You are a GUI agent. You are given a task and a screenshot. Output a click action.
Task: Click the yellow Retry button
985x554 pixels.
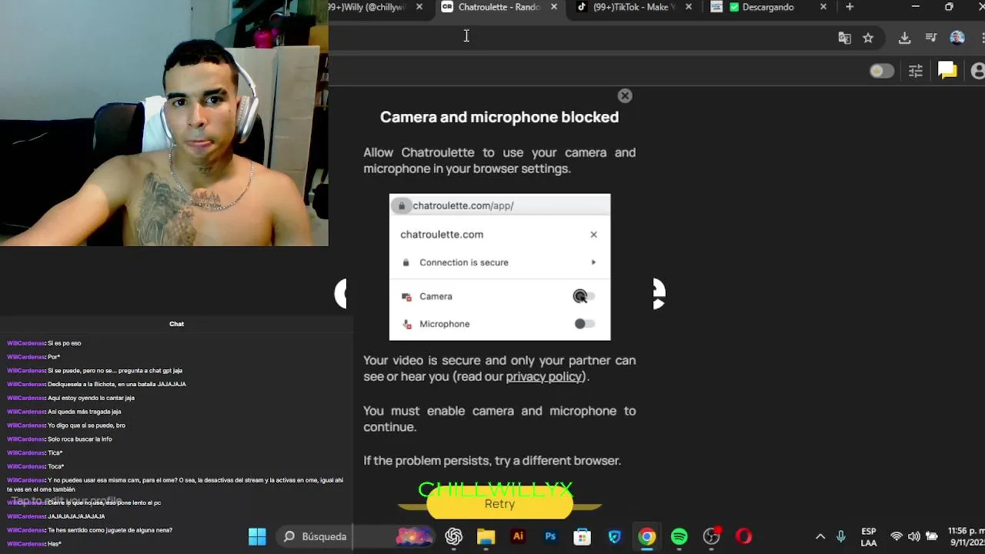499,504
